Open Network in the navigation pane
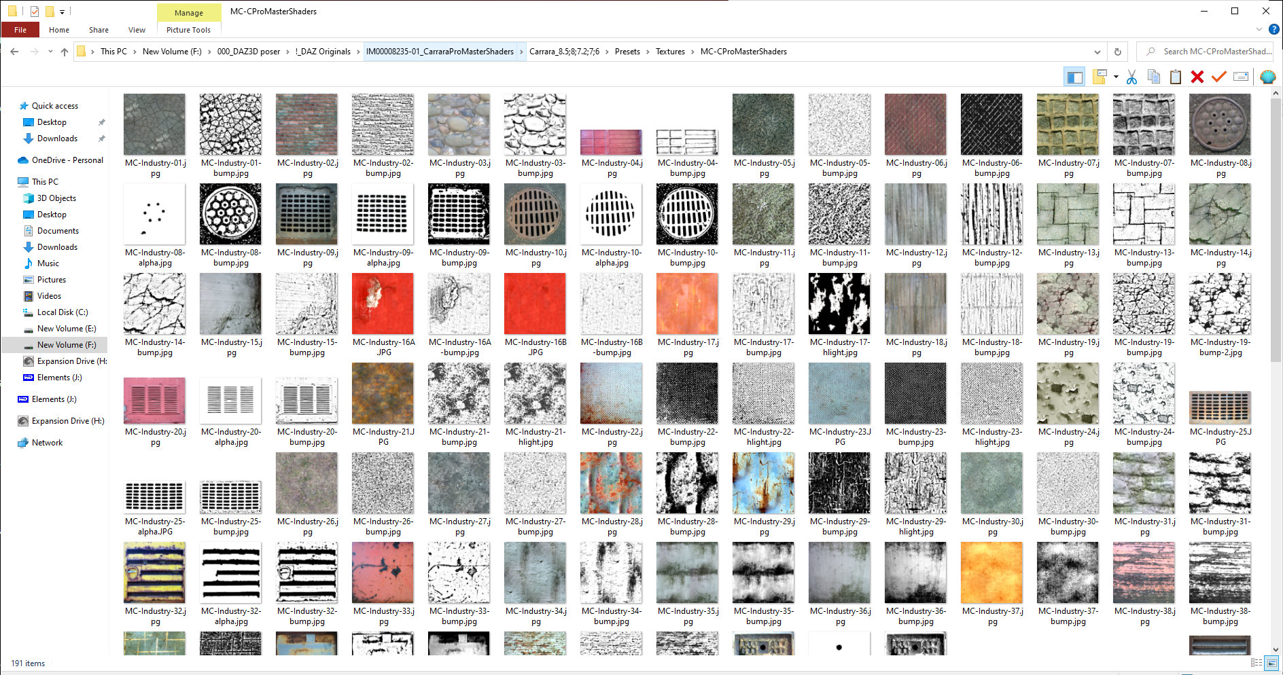The image size is (1283, 675). click(x=47, y=443)
